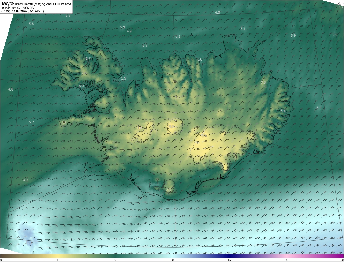
Task: Click the UWC/IG Úrkomumætti title line
Action: pyautogui.click(x=36, y=4)
